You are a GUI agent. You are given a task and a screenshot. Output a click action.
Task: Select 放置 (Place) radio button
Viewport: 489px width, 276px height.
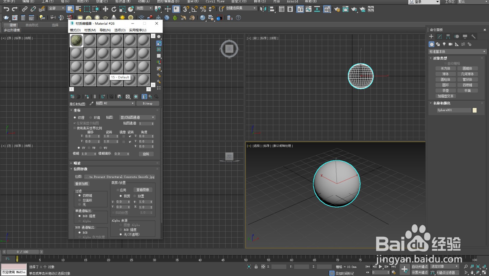tap(135, 196)
